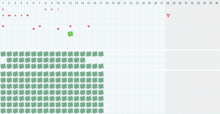Click the heart icon on day 6

pos(34,29)
